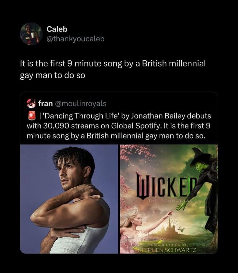Open the @moulinroyals handle
This screenshot has height=273, width=238.
click(x=81, y=104)
